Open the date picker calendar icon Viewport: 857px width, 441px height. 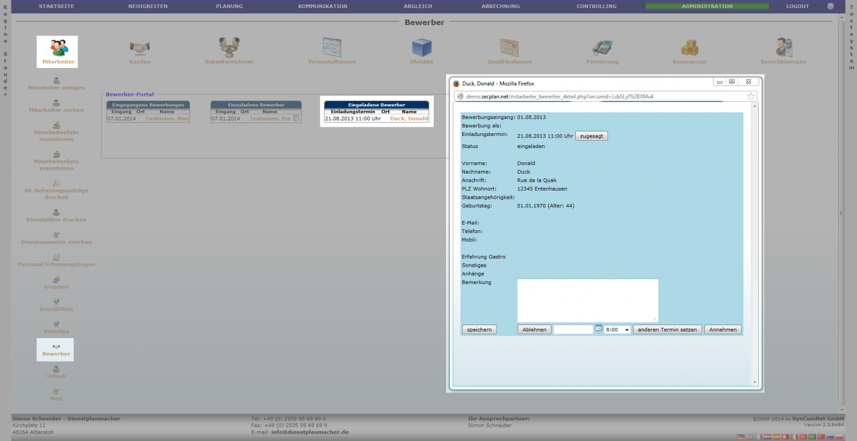click(599, 328)
